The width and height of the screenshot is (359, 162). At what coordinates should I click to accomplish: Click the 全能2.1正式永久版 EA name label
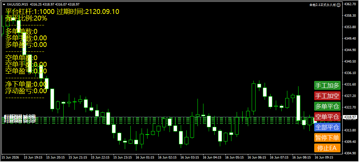(323, 5)
